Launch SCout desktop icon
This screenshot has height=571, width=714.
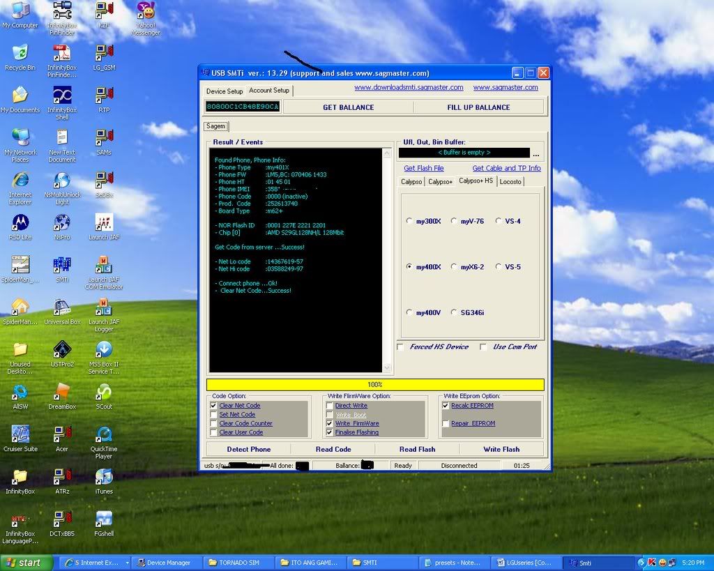104,396
